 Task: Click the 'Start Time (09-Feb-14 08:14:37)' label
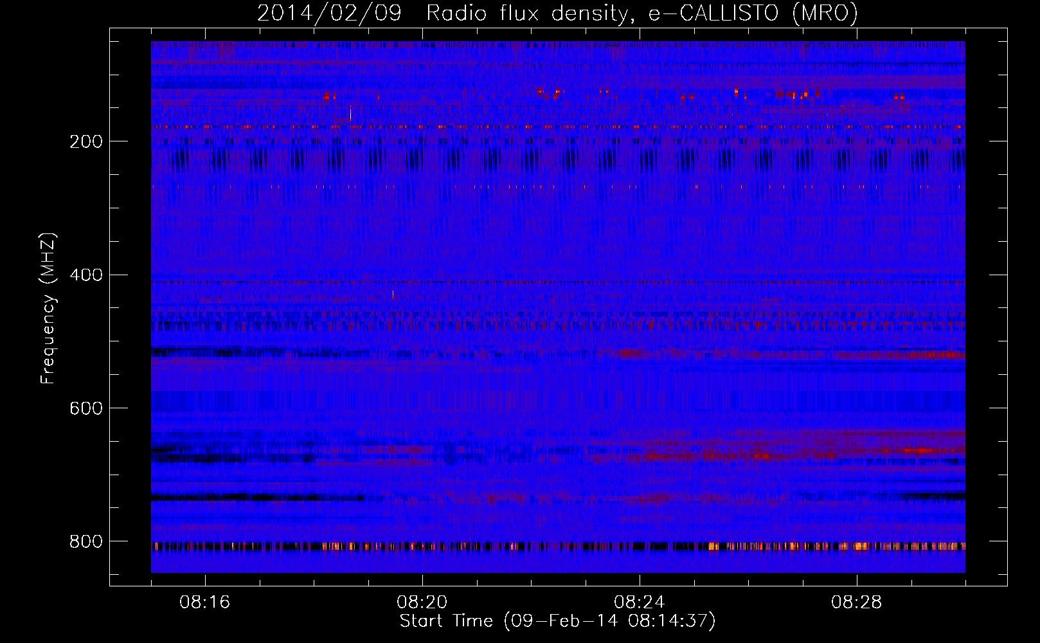tap(558, 621)
